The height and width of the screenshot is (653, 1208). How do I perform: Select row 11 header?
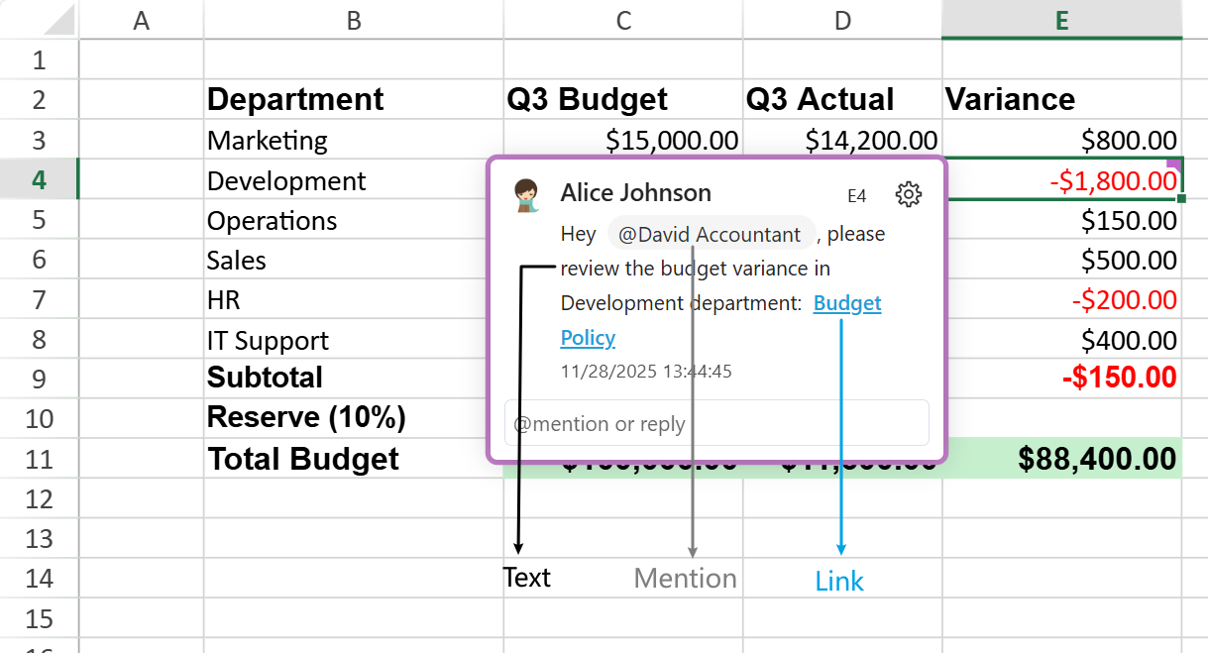39,459
